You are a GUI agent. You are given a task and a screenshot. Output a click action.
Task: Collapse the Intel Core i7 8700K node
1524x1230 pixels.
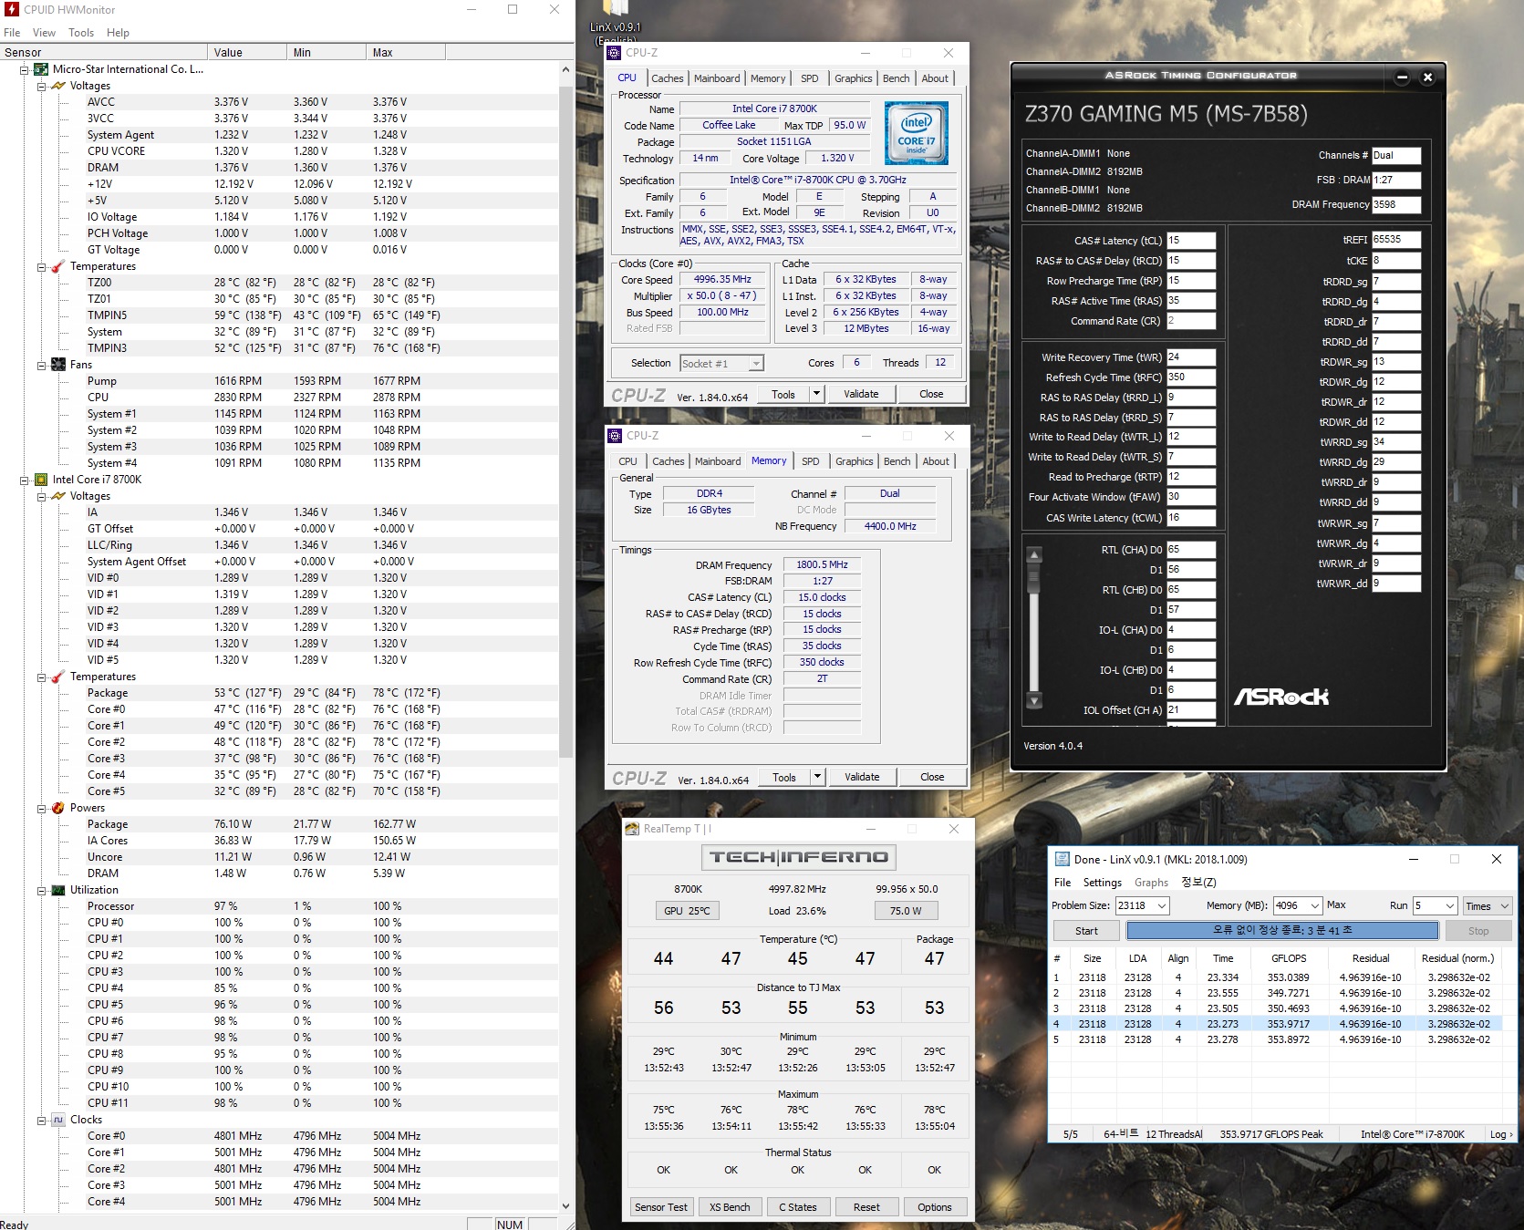[x=25, y=480]
